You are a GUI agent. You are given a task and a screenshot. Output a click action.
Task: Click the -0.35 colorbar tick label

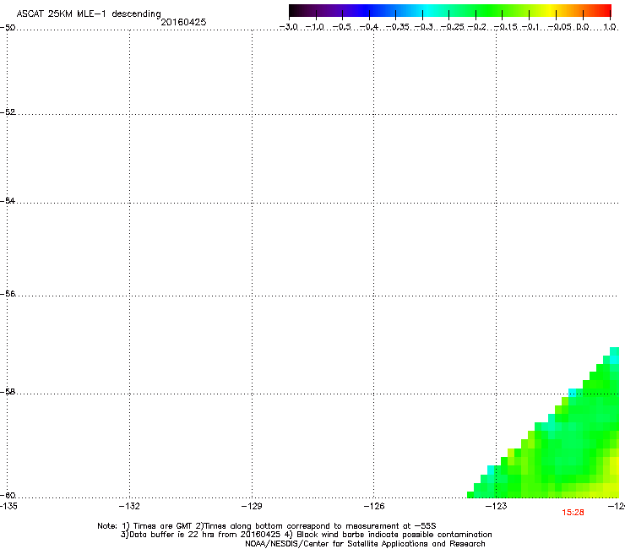[398, 27]
